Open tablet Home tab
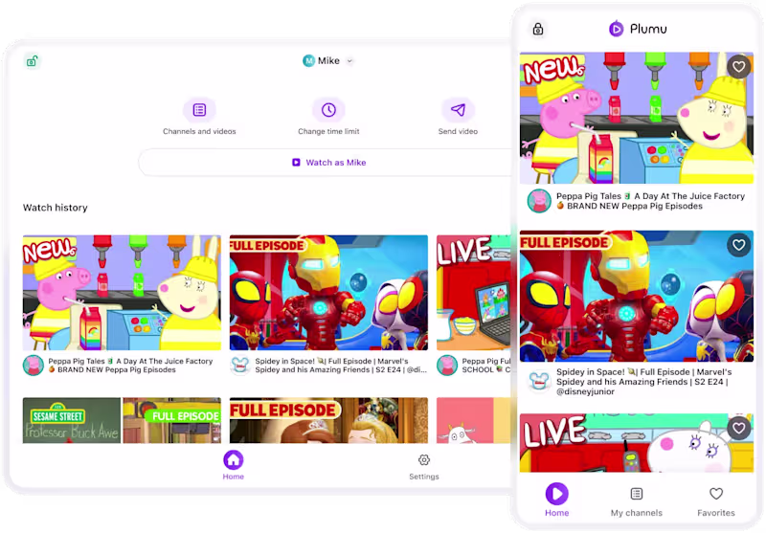Screen dimensions: 766x533 pyautogui.click(x=233, y=465)
